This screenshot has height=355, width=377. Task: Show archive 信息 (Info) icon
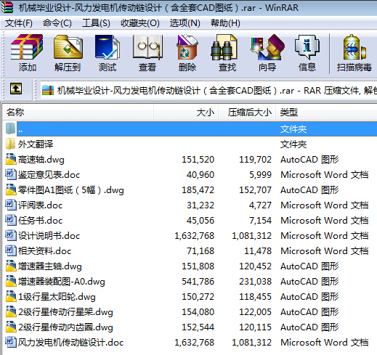coord(307,47)
